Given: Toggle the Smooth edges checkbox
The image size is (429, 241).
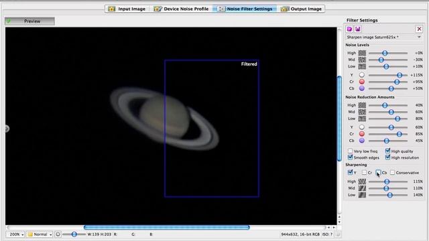Looking at the screenshot, I should pyautogui.click(x=350, y=157).
